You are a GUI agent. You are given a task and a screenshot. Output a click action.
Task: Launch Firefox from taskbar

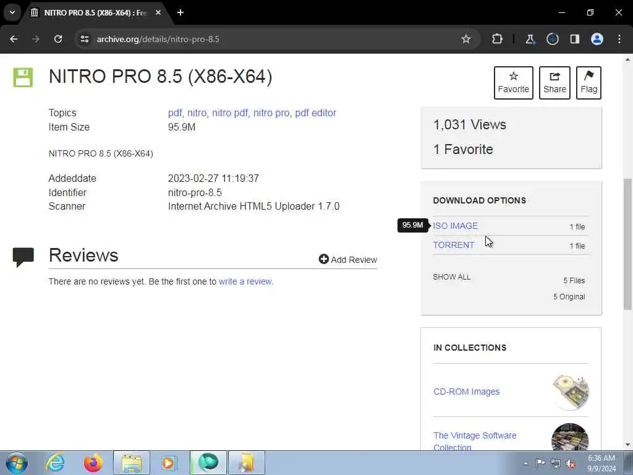[93, 463]
